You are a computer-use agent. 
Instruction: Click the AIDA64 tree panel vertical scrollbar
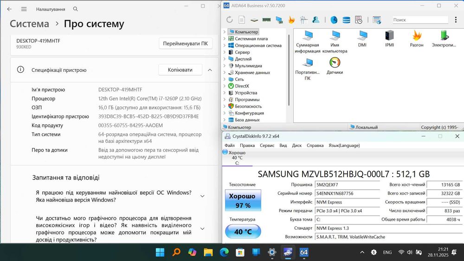pyautogui.click(x=289, y=70)
